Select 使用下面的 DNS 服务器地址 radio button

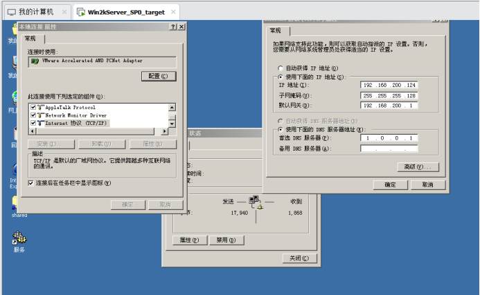tap(280, 129)
